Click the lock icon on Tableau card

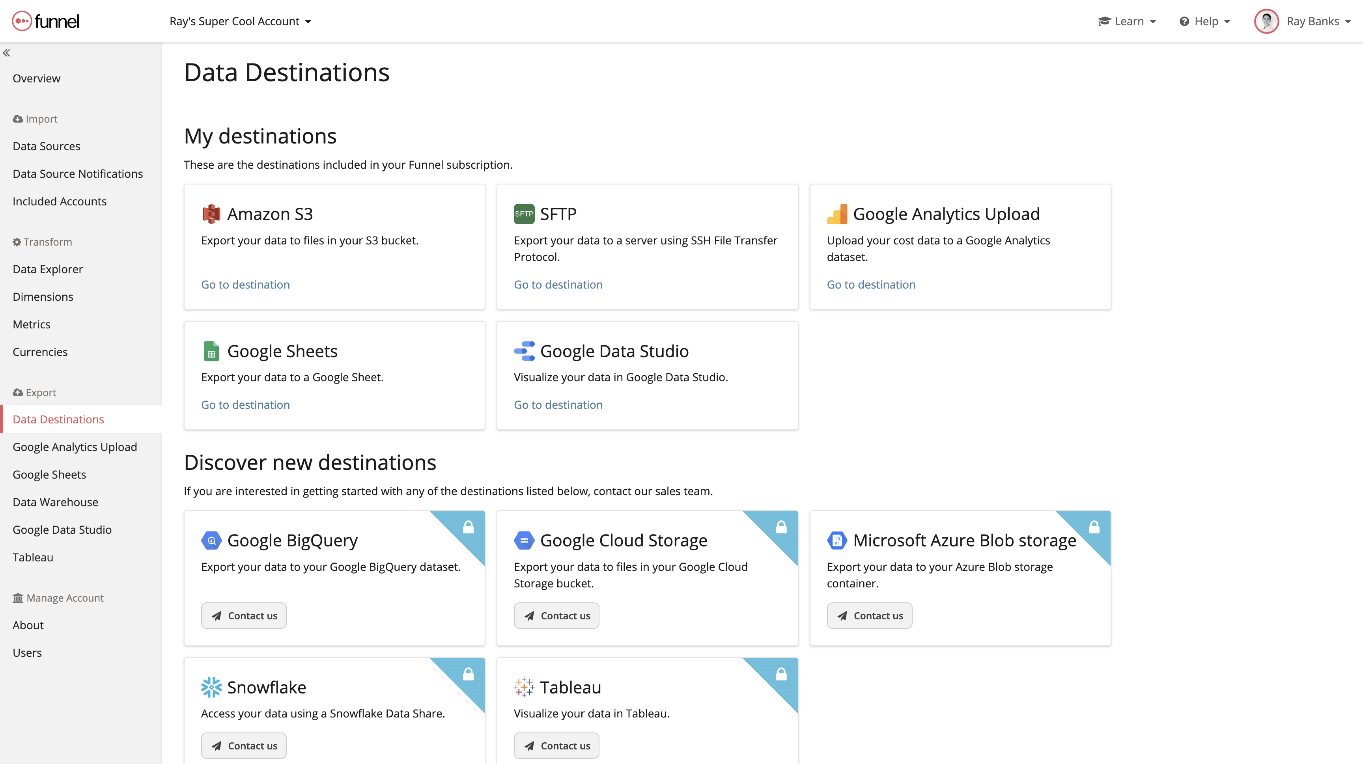click(x=782, y=674)
